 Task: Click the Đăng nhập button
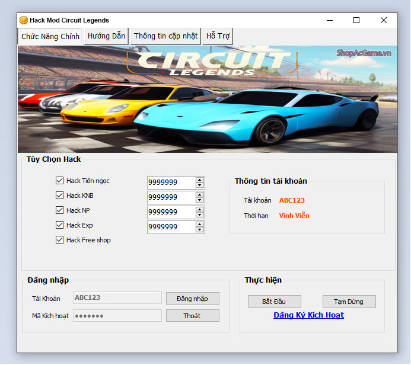click(x=192, y=299)
